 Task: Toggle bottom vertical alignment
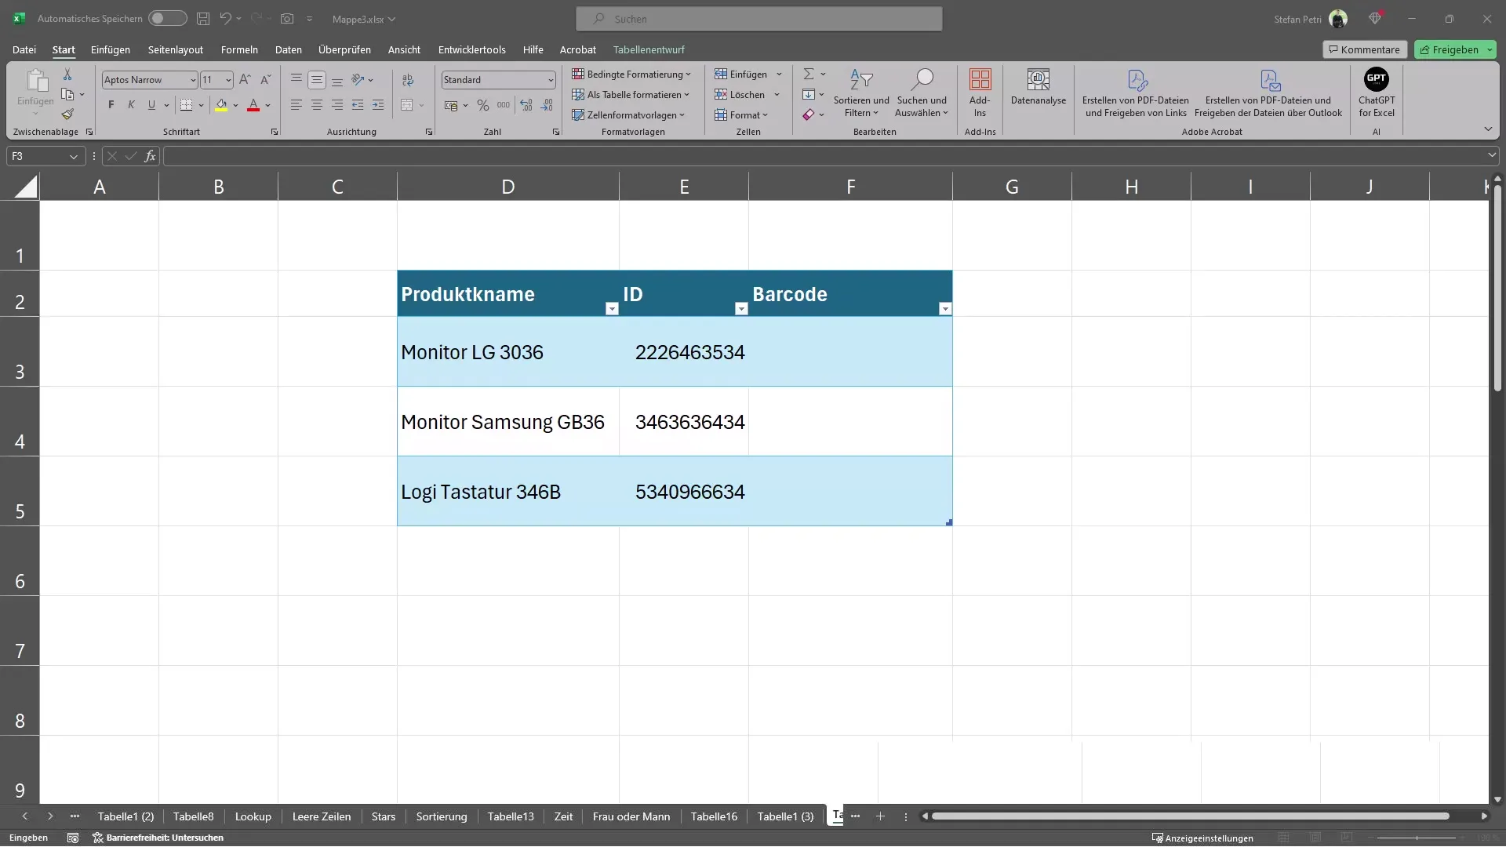(337, 80)
